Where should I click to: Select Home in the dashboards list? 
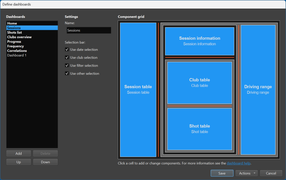[x=12, y=23]
